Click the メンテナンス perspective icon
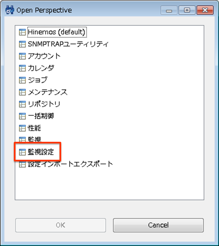The width and height of the screenshot is (219, 246). pos(22,92)
